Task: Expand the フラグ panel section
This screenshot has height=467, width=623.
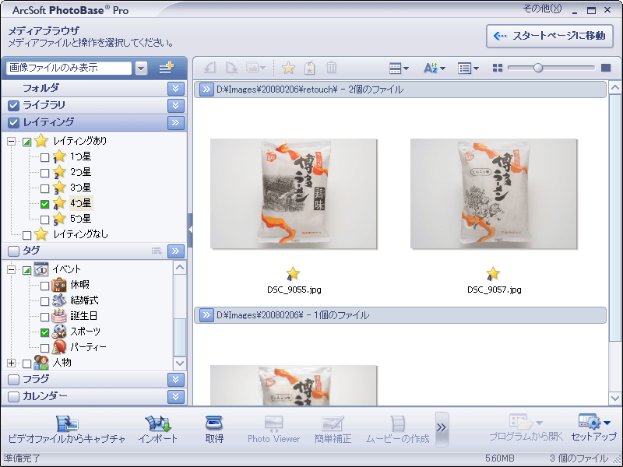Action: tap(176, 380)
